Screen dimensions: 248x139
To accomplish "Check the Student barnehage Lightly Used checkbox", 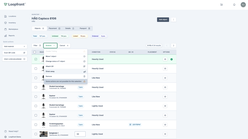I will (x=36, y=106).
